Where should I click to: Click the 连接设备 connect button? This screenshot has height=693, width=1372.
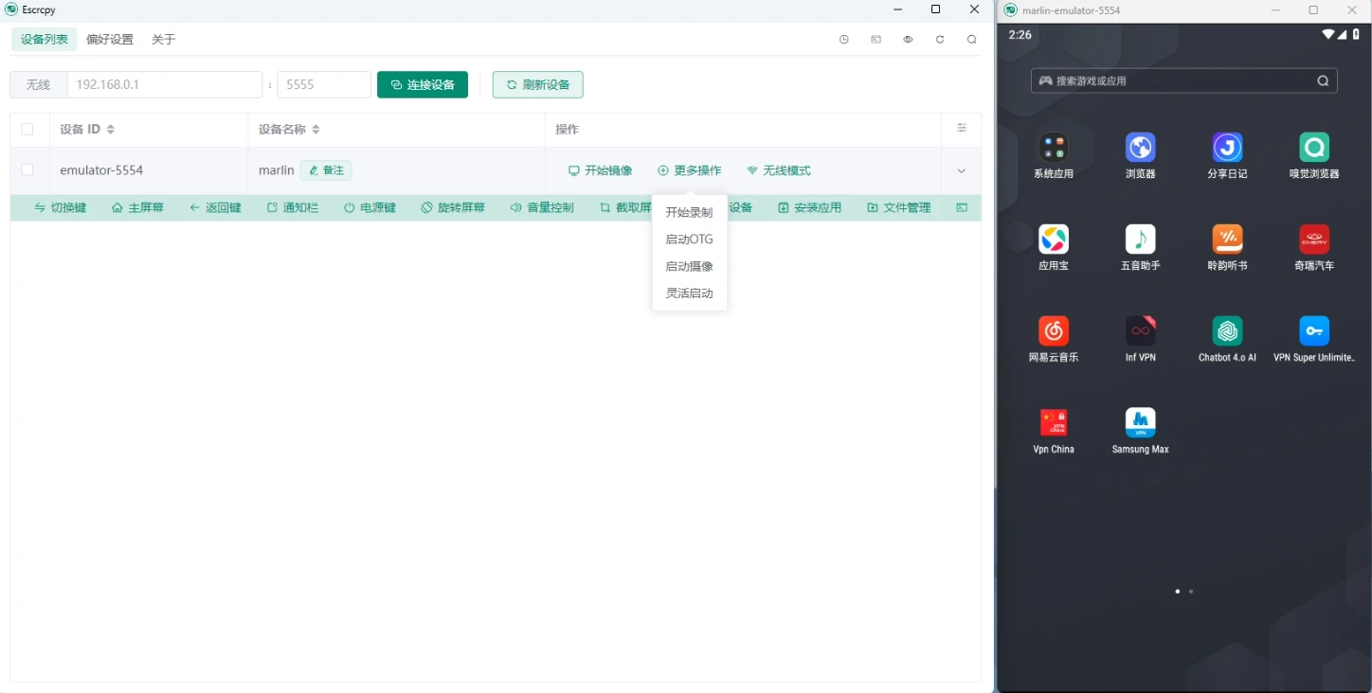pyautogui.click(x=423, y=84)
